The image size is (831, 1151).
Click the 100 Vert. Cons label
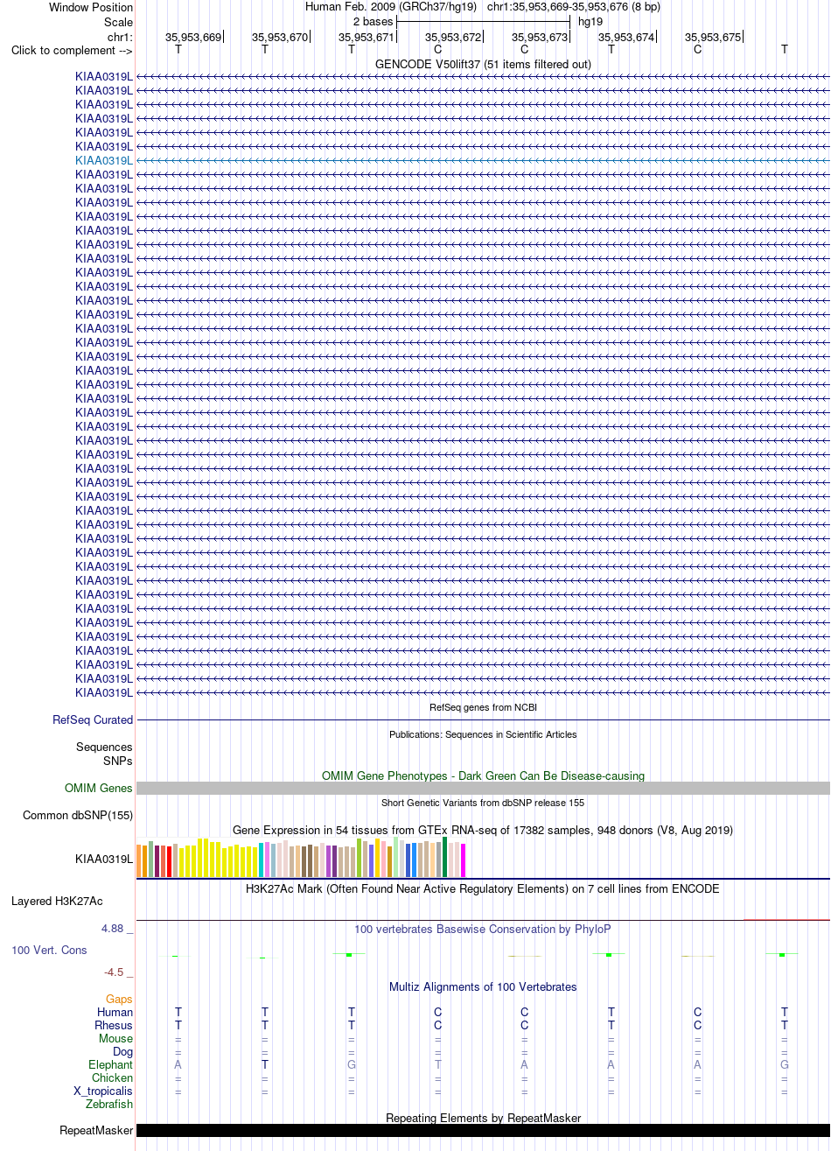click(49, 950)
